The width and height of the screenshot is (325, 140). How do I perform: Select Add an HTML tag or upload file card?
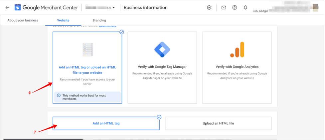click(87, 68)
